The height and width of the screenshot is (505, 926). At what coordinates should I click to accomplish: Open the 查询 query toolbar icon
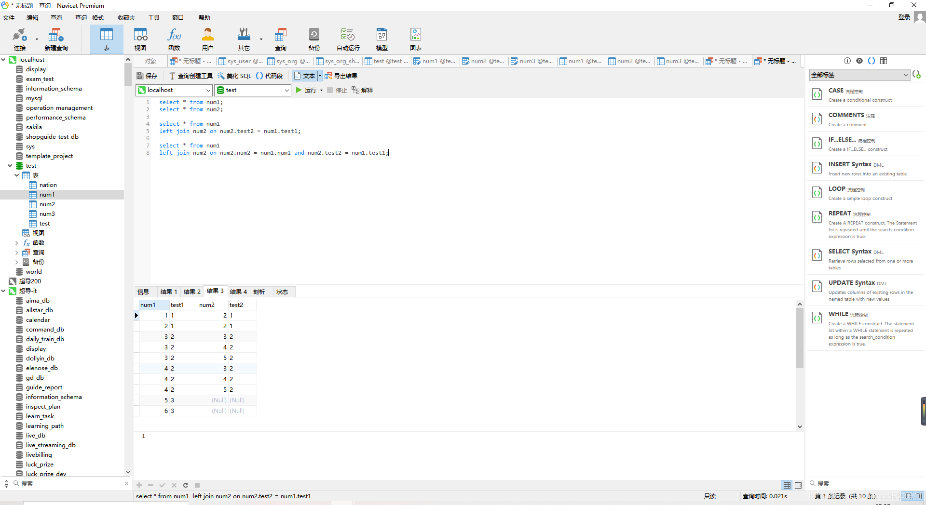pos(281,39)
